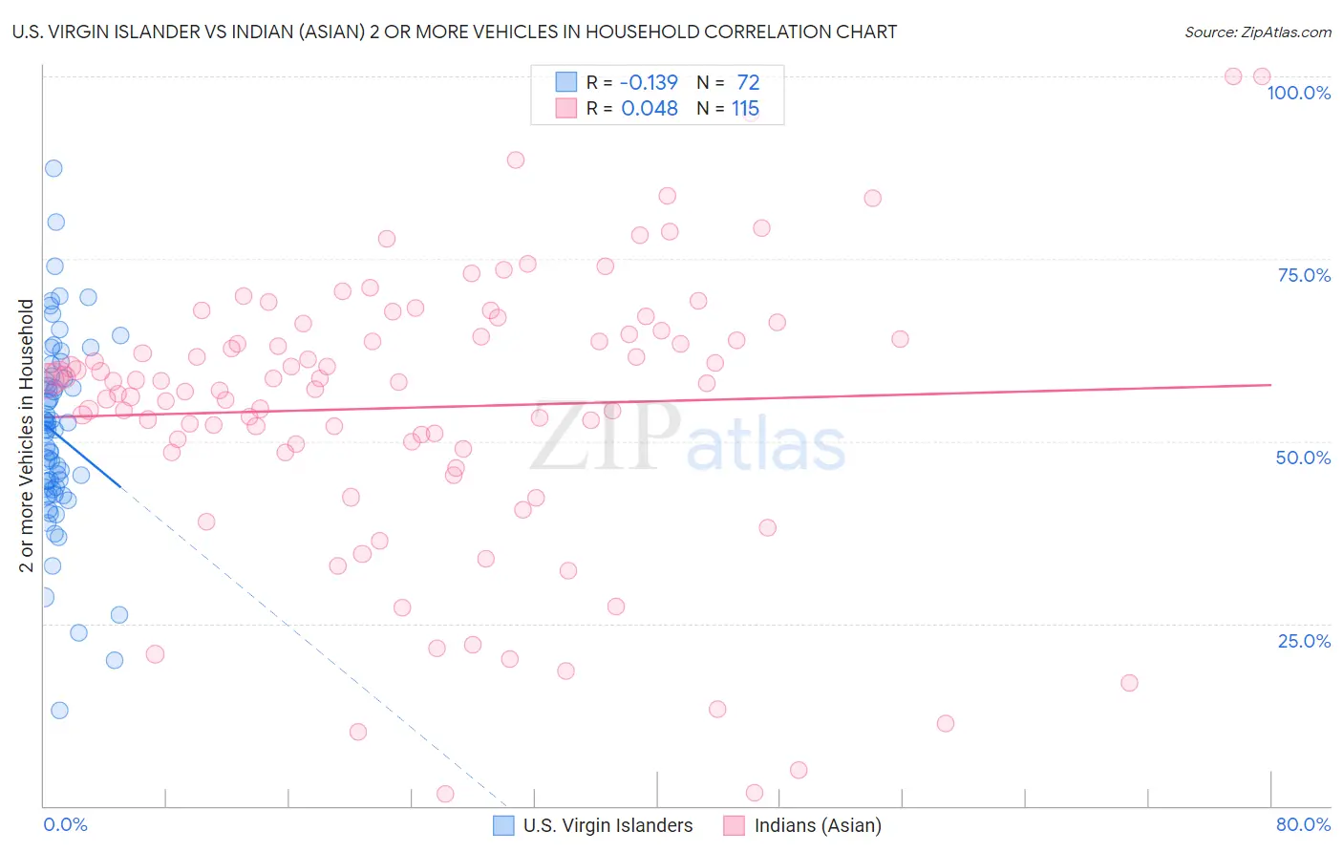The image size is (1343, 852).
Task: Click the pink Indians (Asian) legend swatch
Action: click(734, 825)
